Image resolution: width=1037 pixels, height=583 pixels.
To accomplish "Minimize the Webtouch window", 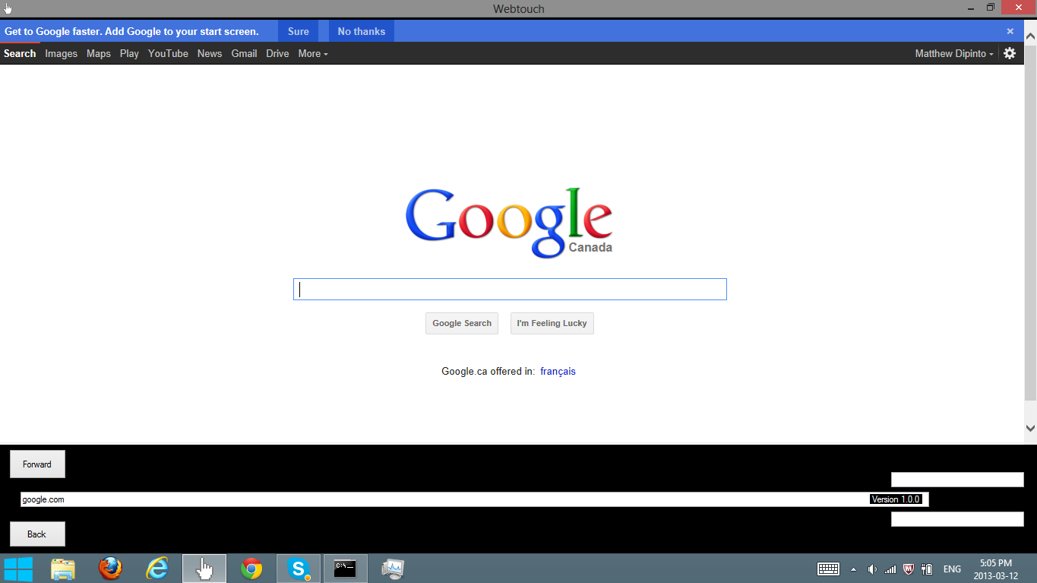I will [x=972, y=8].
